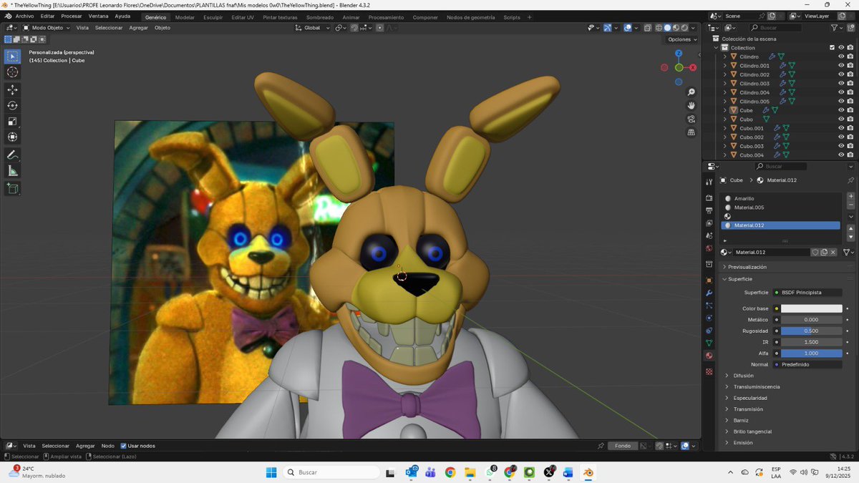Hide Cilindro in the outliner
This screenshot has width=859, height=483.
tap(841, 57)
